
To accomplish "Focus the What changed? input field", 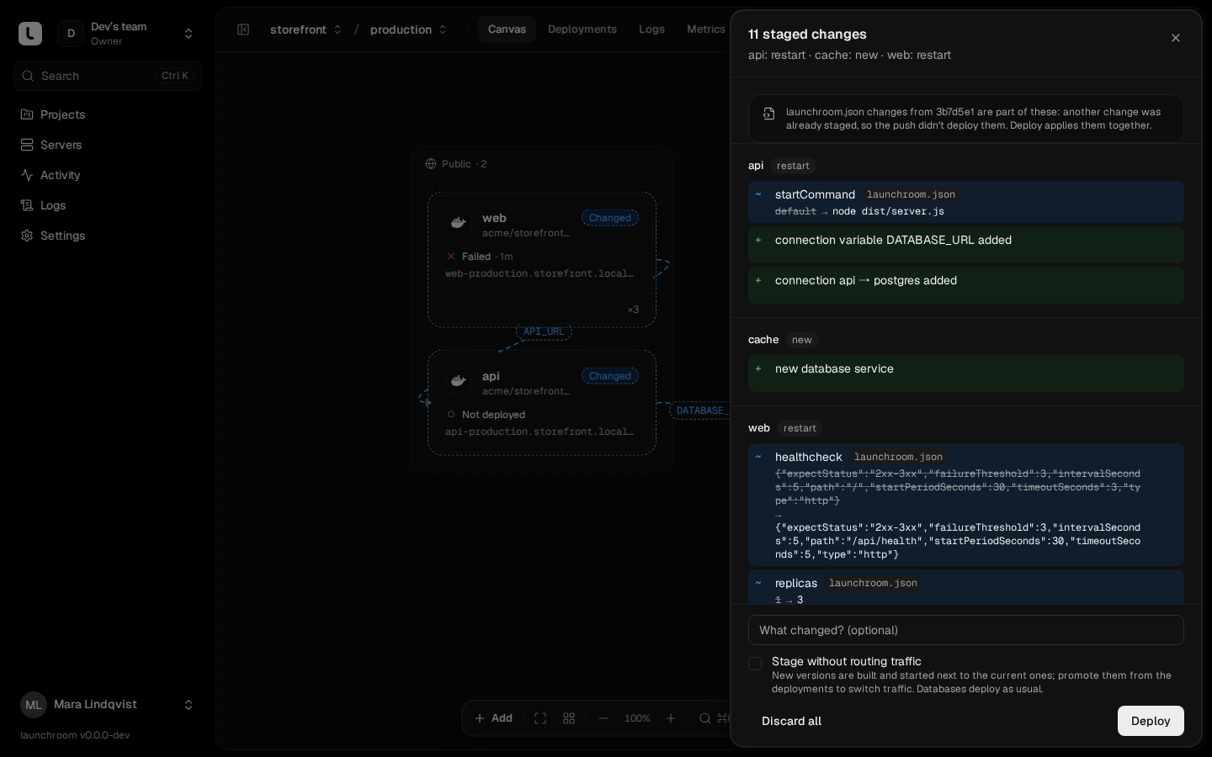I will (x=966, y=630).
